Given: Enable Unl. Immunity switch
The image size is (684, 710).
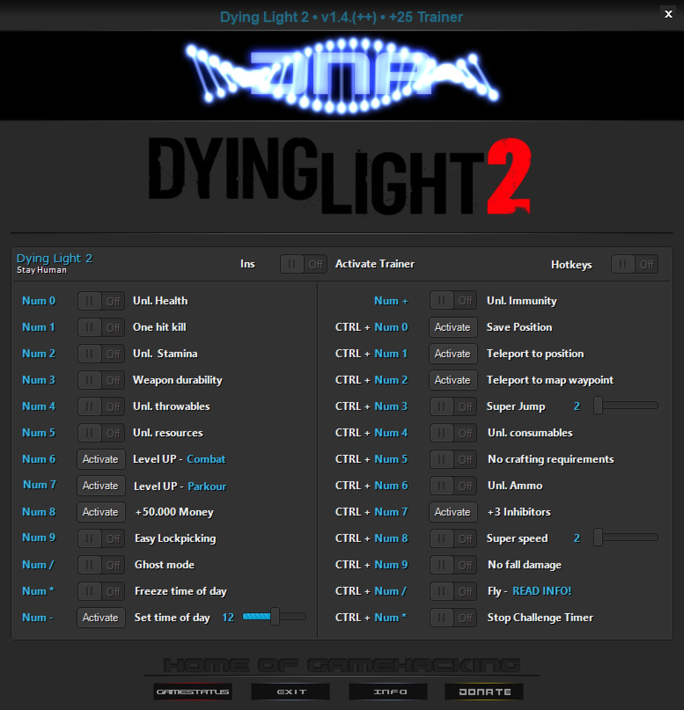Looking at the screenshot, I should tap(453, 301).
